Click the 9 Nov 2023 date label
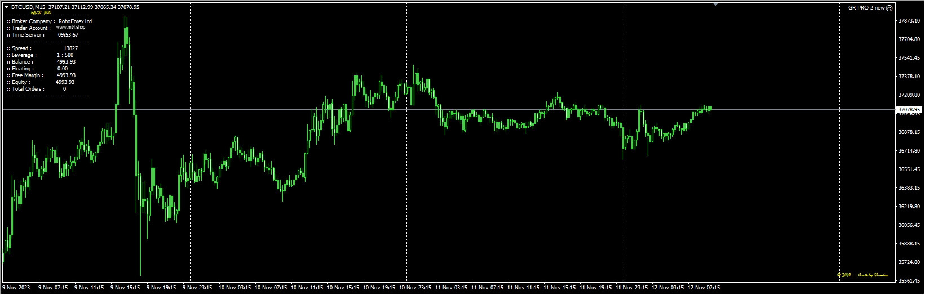The width and height of the screenshot is (925, 295). [x=15, y=288]
